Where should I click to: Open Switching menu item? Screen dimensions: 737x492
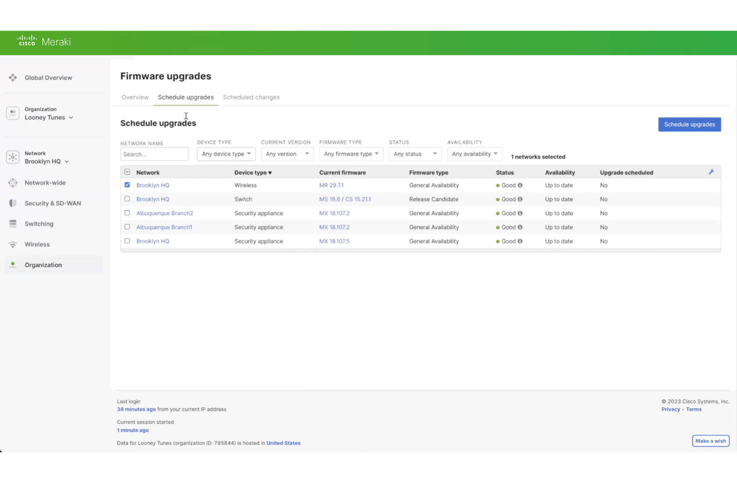tap(39, 224)
